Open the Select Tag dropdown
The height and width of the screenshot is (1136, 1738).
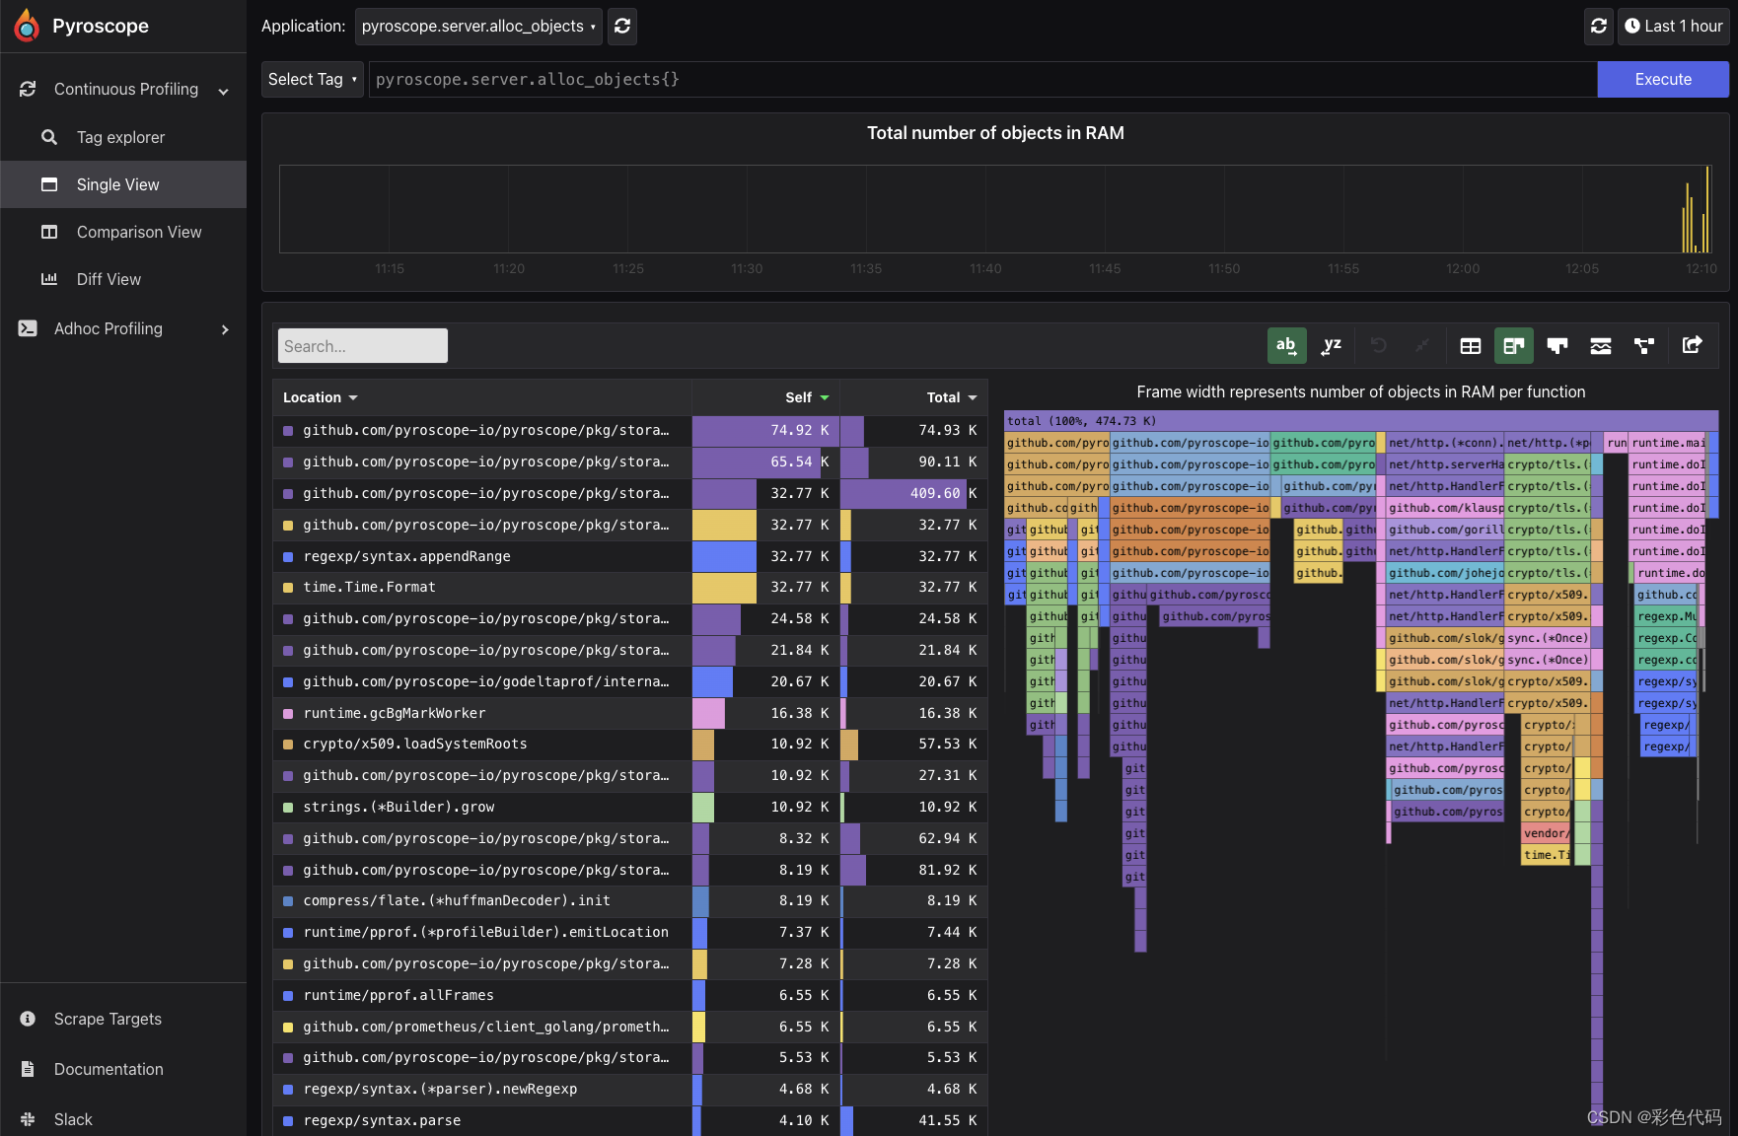pos(313,79)
